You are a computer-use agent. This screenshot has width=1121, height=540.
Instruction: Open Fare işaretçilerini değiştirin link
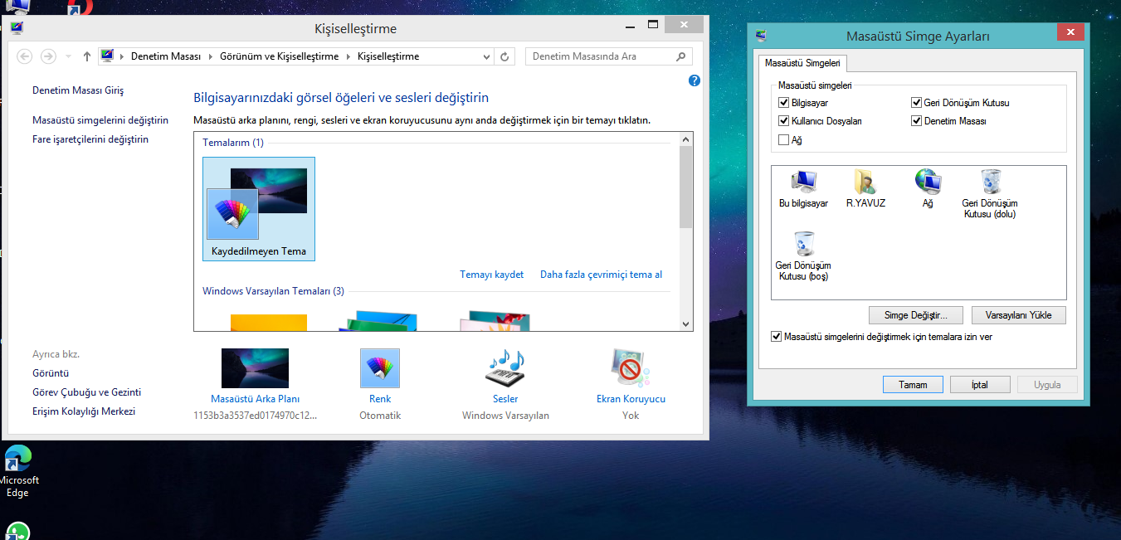pos(90,139)
